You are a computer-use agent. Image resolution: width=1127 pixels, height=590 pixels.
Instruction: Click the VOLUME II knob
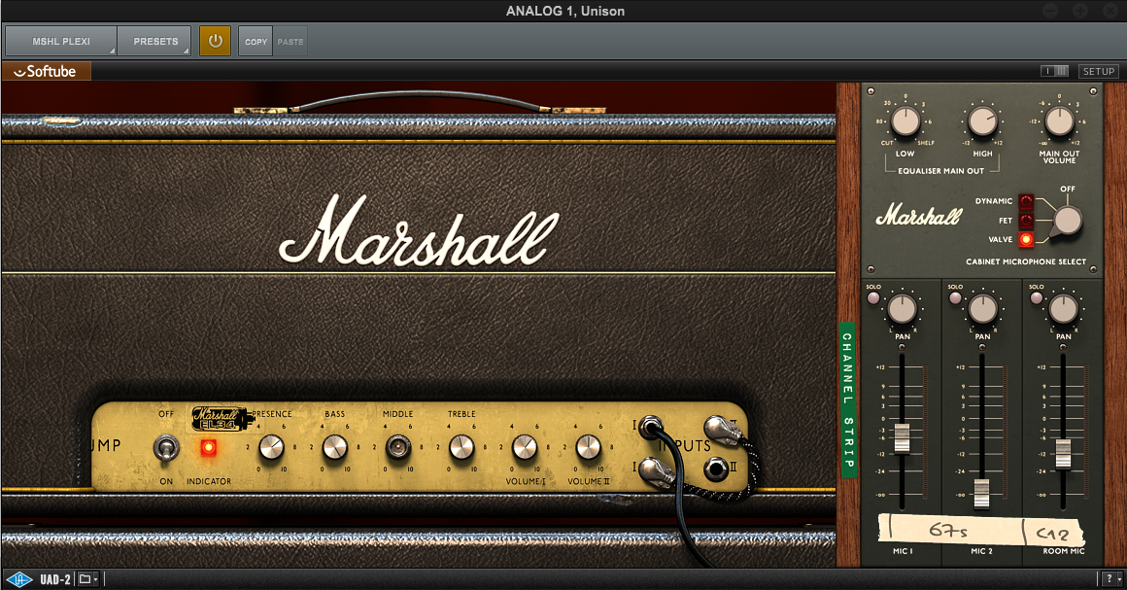tap(588, 447)
